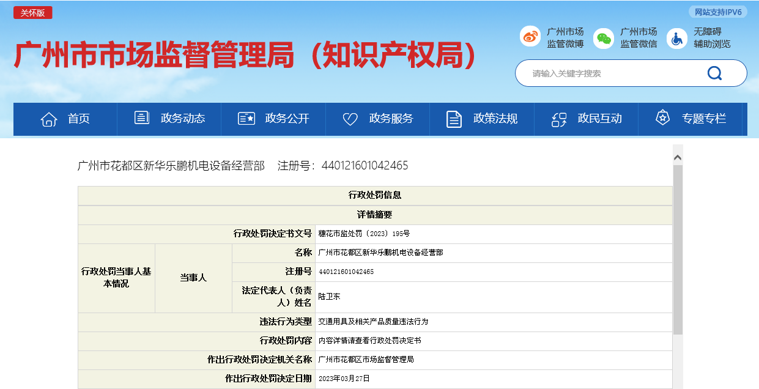Image resolution: width=759 pixels, height=389 pixels.
Task: Select the table 名称 value 广州市花都区新华乐鹏机电设备经营部
Action: pyautogui.click(x=380, y=253)
